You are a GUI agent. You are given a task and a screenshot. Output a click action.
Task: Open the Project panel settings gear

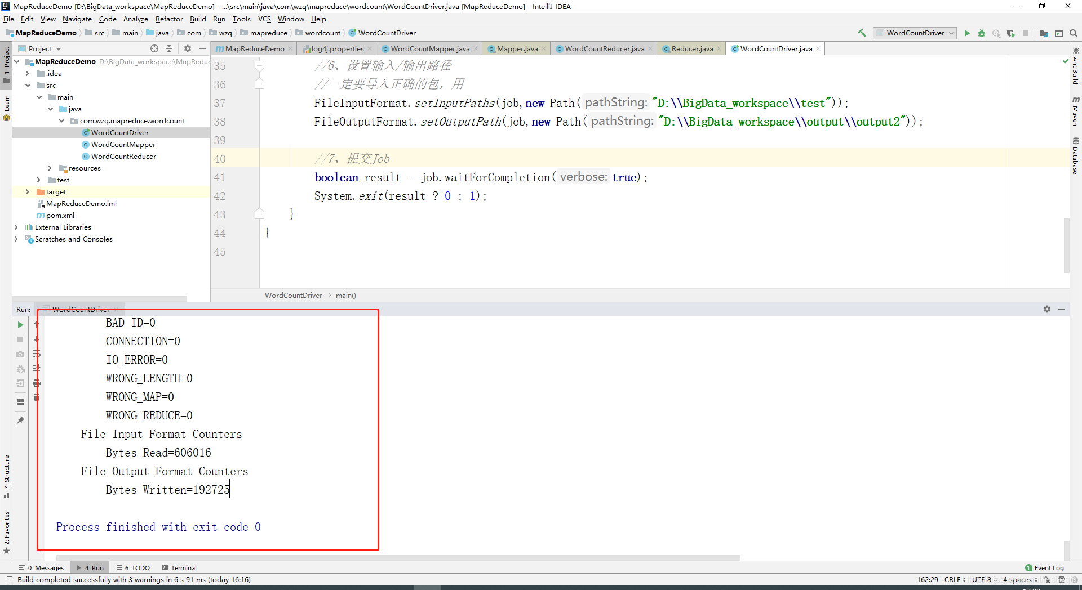(x=188, y=48)
